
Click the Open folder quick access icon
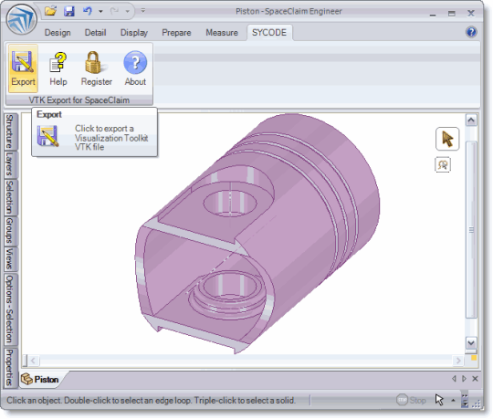50,11
